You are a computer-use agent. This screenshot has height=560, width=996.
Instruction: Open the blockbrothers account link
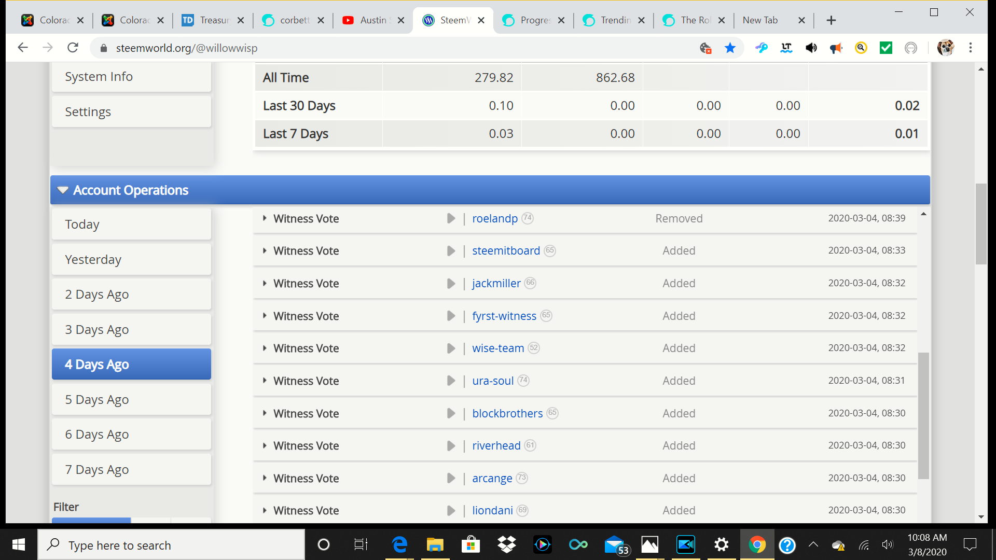point(507,413)
